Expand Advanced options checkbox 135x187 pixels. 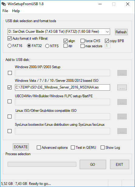[x=39, y=148]
